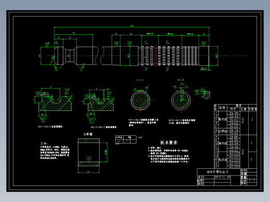The image size is (270, 202).
Task: Click the 39.60 diameter value in table
Action: tap(234, 123)
